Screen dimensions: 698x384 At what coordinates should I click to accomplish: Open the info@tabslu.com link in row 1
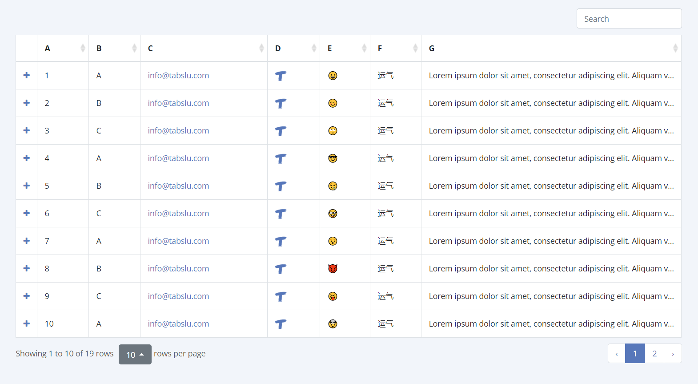coord(178,75)
